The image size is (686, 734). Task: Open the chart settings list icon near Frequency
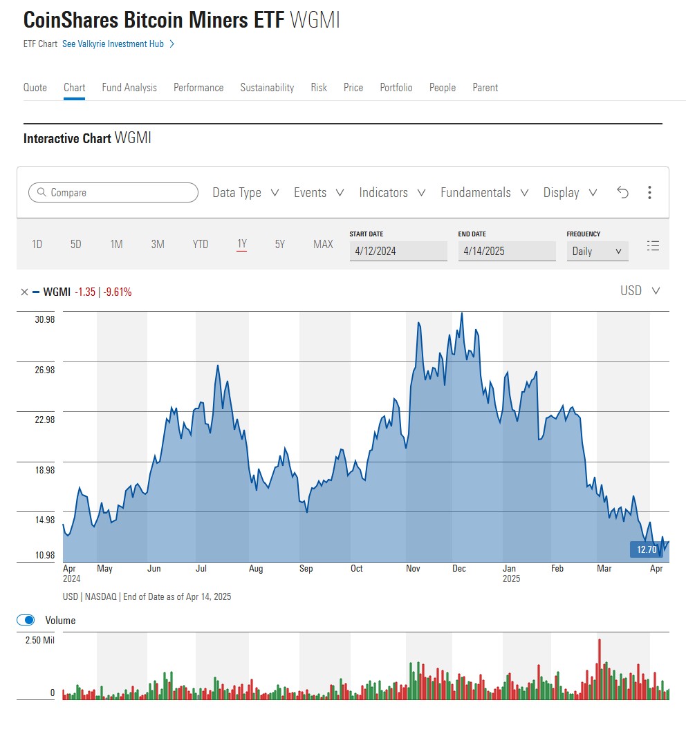pos(653,245)
